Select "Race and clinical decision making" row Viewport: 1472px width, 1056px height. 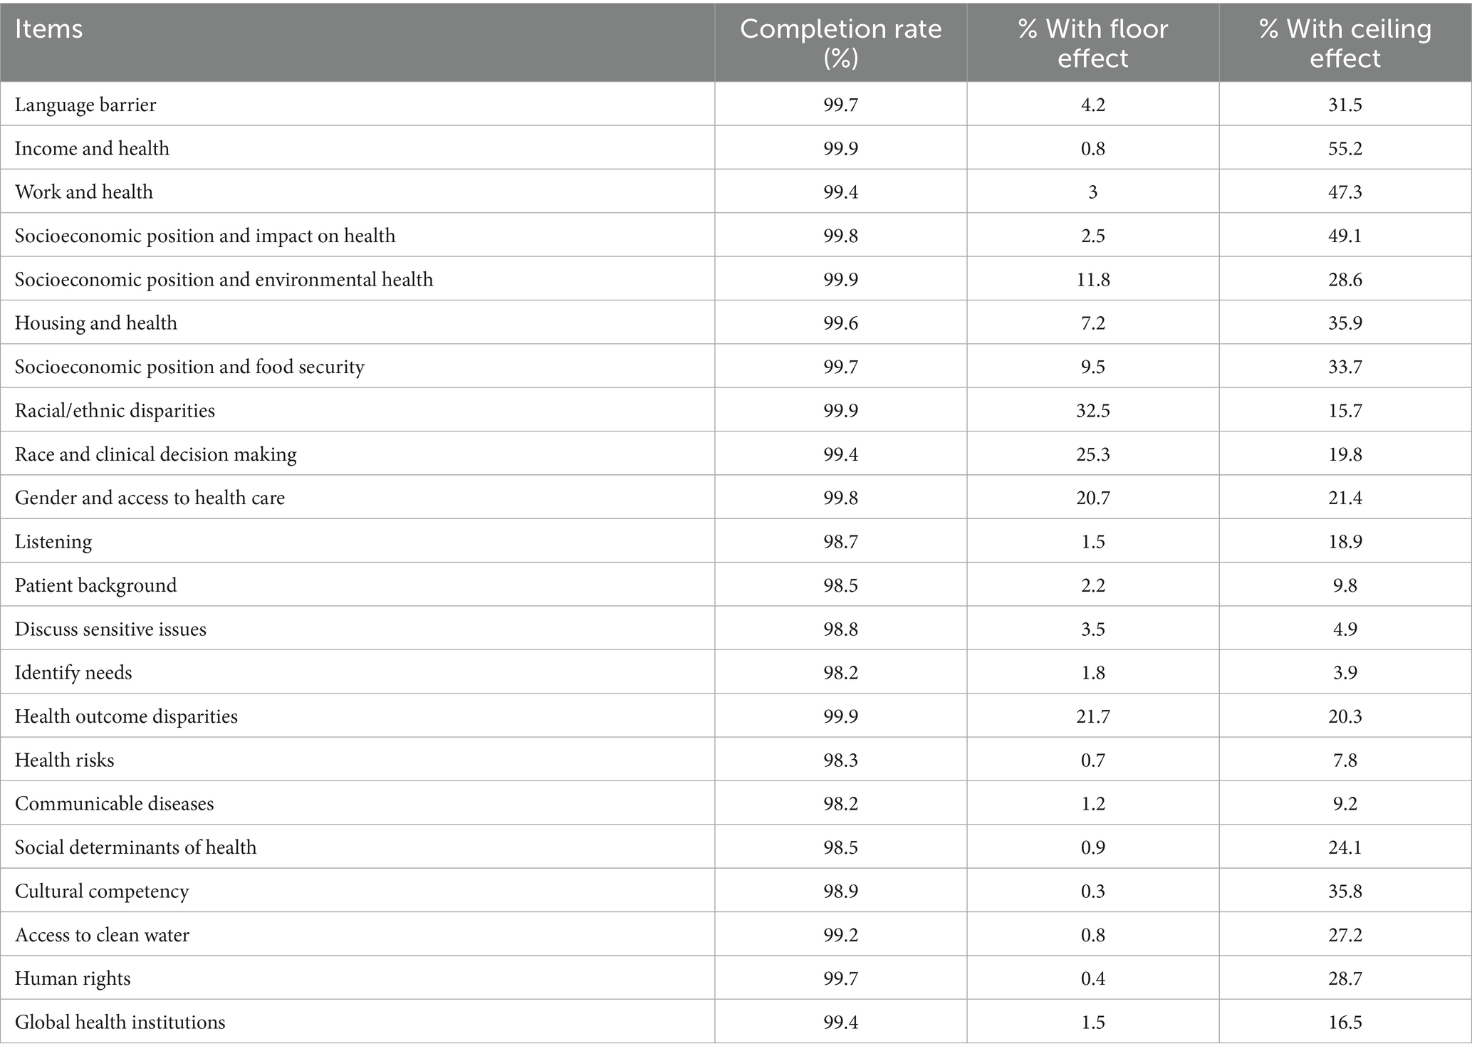point(156,454)
